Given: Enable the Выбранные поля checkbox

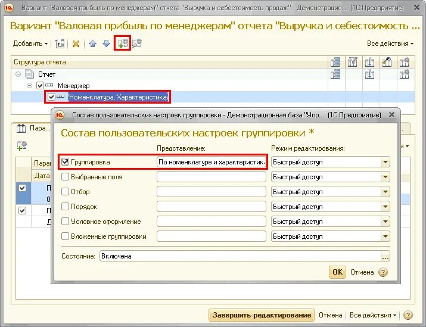Looking at the screenshot, I should 65,177.
